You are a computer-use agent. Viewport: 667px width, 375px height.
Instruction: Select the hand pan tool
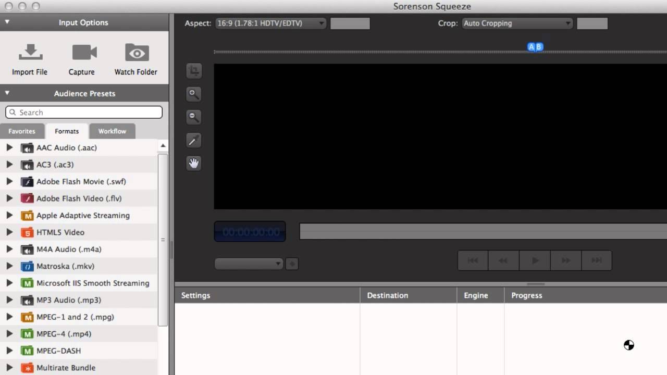pyautogui.click(x=194, y=163)
